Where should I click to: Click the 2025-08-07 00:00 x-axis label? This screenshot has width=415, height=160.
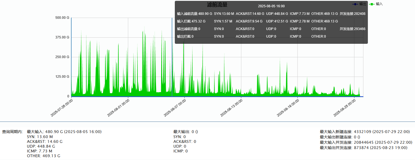(175, 107)
